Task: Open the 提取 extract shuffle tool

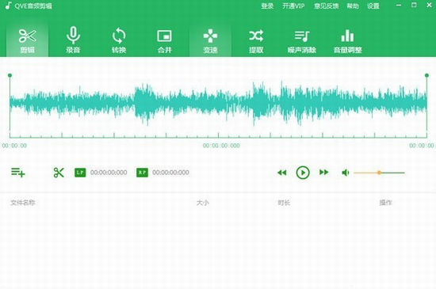Action: (256, 40)
